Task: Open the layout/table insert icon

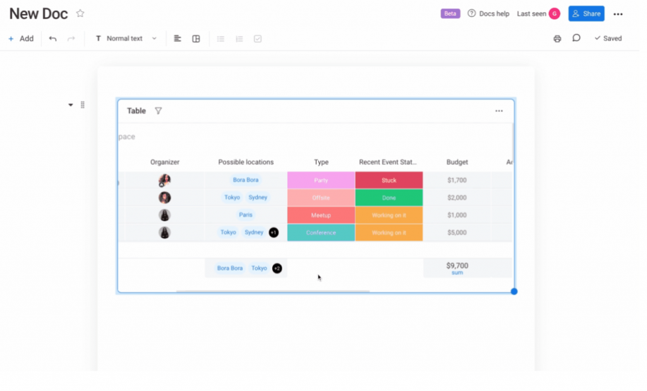Action: [x=196, y=39]
